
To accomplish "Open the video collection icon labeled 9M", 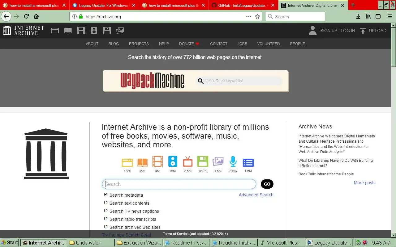I will pyautogui.click(x=157, y=162).
